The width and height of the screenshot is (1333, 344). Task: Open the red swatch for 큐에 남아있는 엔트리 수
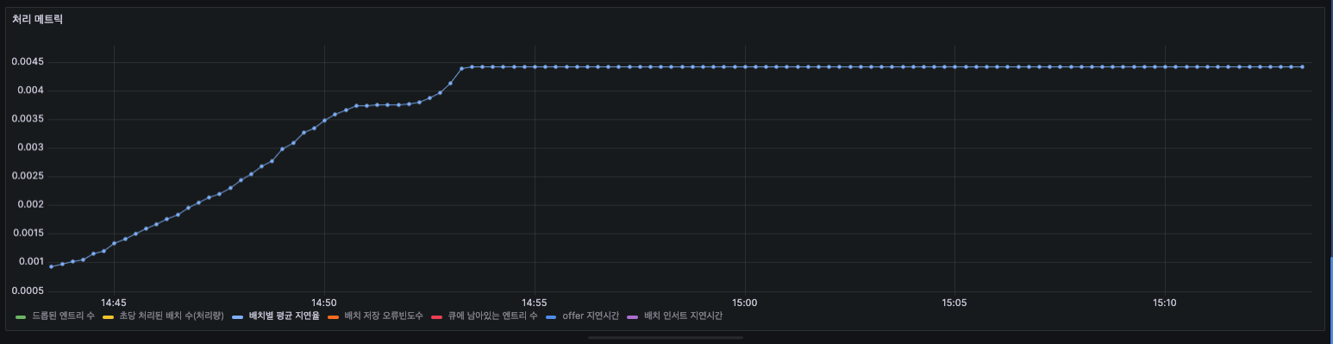pyautogui.click(x=436, y=317)
